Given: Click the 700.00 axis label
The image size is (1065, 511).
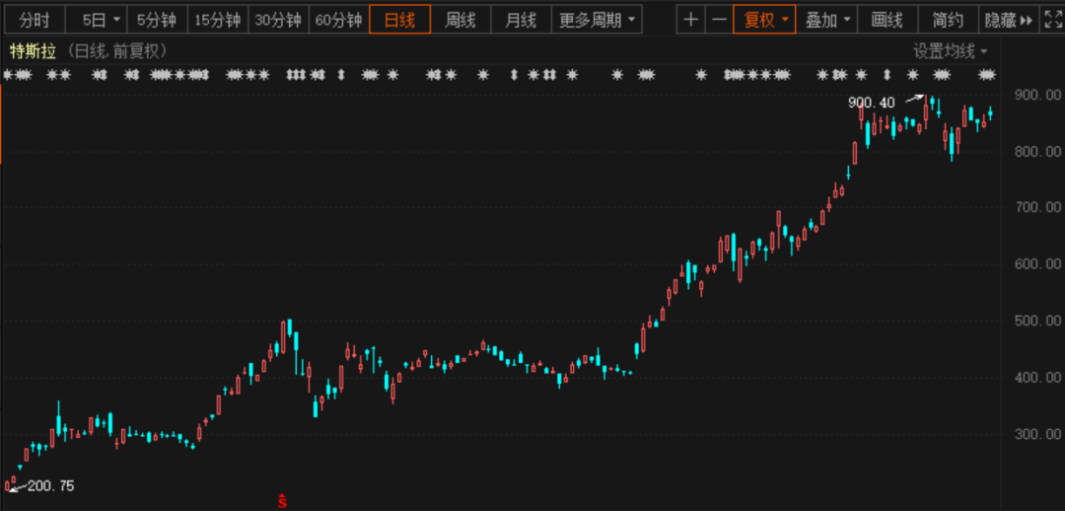Looking at the screenshot, I should click(1035, 206).
